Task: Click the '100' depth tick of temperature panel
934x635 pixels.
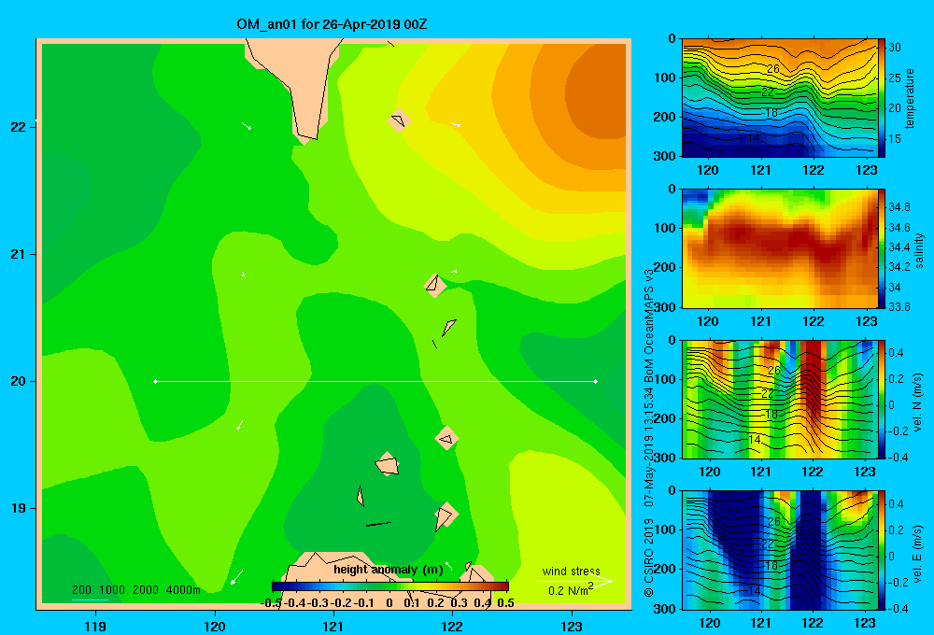Action: coord(665,78)
